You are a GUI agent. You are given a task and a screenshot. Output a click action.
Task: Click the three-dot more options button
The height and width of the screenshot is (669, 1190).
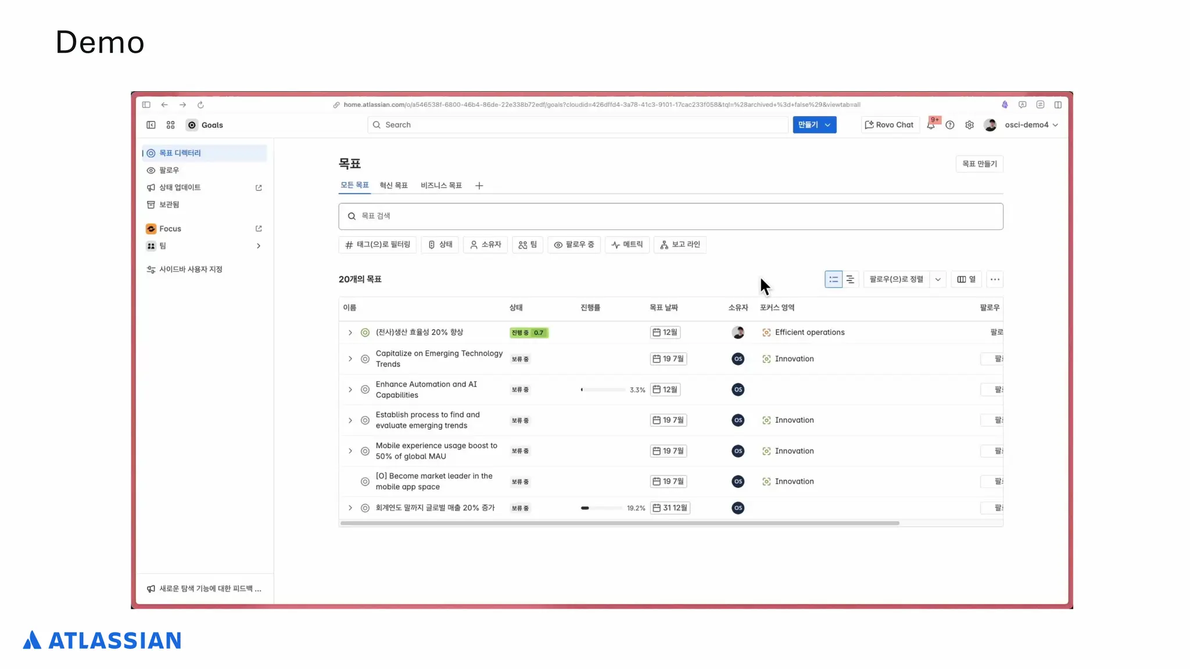click(x=995, y=279)
